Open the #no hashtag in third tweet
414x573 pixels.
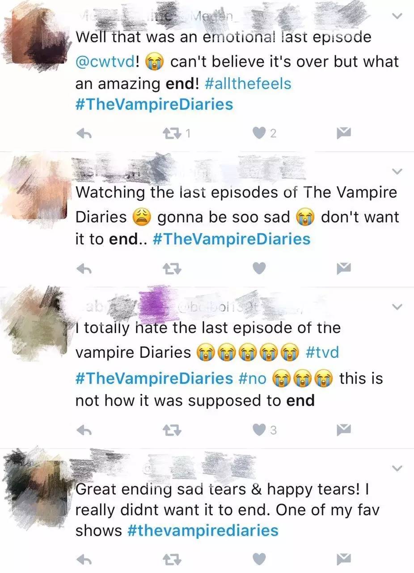(253, 378)
